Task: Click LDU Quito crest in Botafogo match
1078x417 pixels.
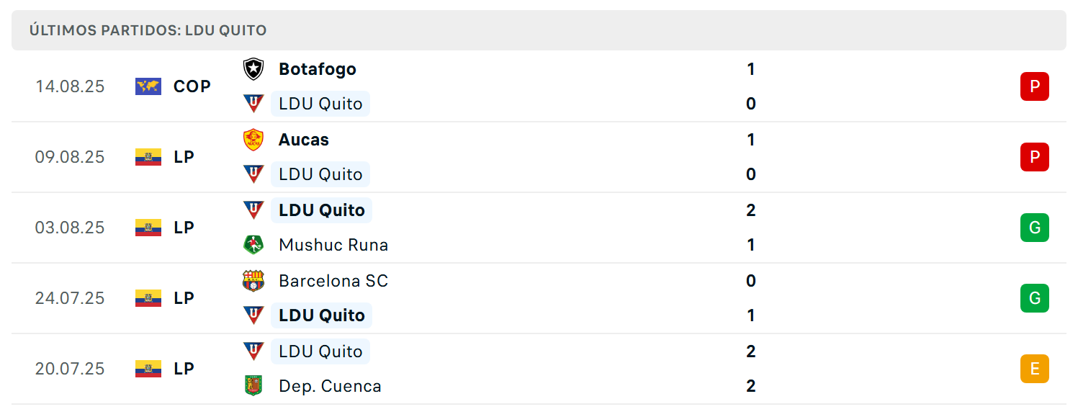Action: pyautogui.click(x=253, y=104)
